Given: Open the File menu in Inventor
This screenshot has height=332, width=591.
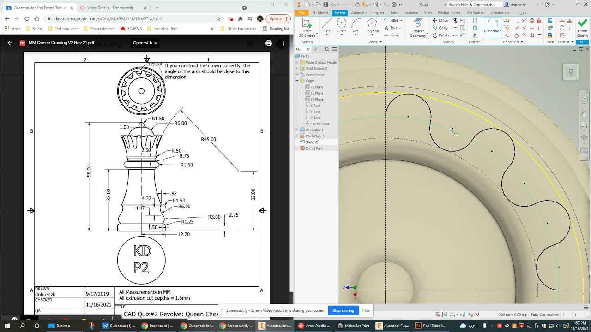Looking at the screenshot, I should click(x=302, y=13).
